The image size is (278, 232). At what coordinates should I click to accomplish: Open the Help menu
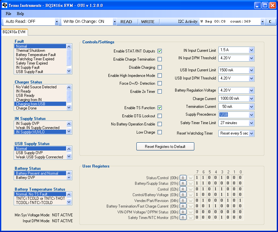[x=20, y=14]
